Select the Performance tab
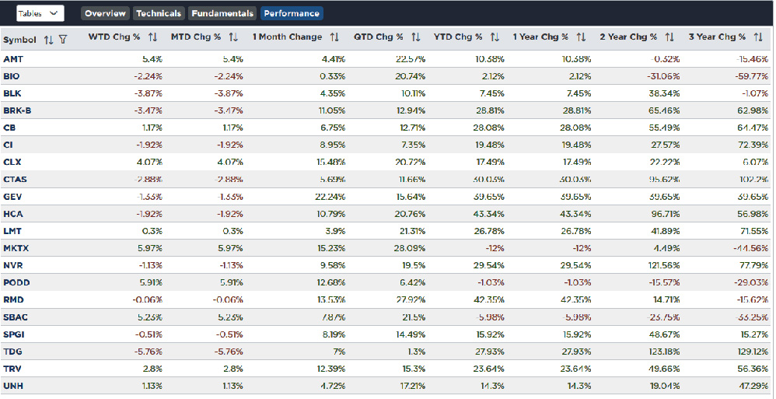Screen dimensions: 776x399 (x=292, y=13)
